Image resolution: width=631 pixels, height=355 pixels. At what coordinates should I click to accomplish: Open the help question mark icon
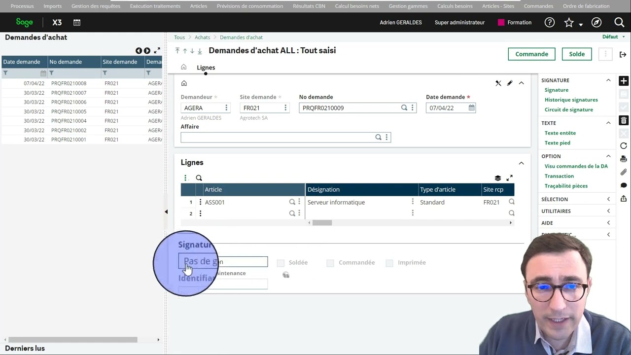(x=550, y=22)
